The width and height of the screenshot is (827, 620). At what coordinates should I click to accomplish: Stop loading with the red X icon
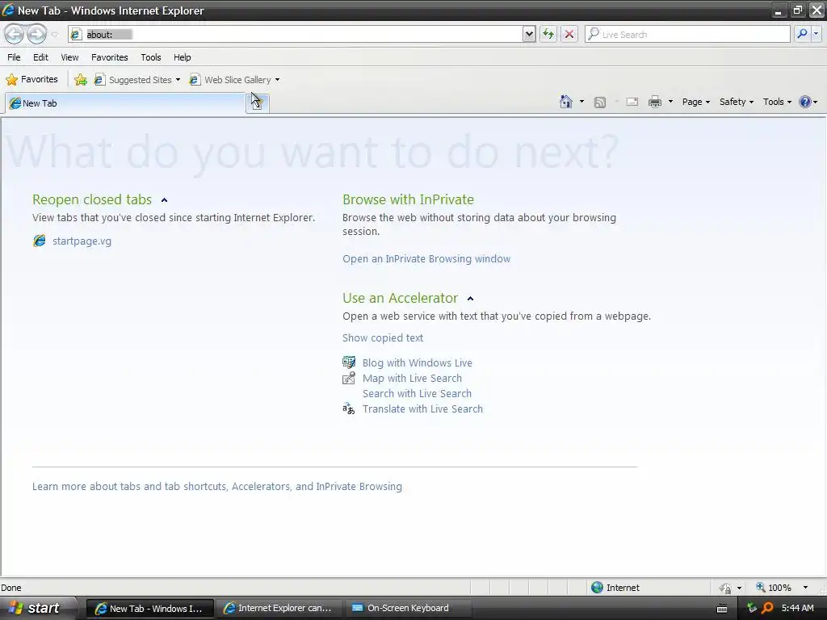[569, 34]
